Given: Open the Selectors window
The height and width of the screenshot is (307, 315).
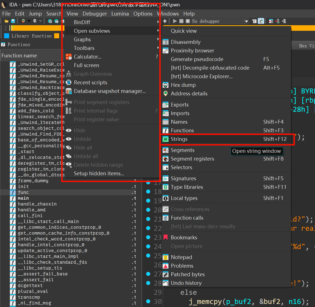Looking at the screenshot, I should tap(226, 168).
